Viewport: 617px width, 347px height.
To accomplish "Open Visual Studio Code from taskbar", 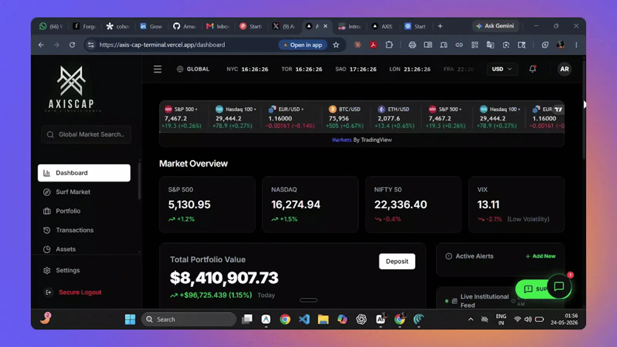I will point(304,319).
